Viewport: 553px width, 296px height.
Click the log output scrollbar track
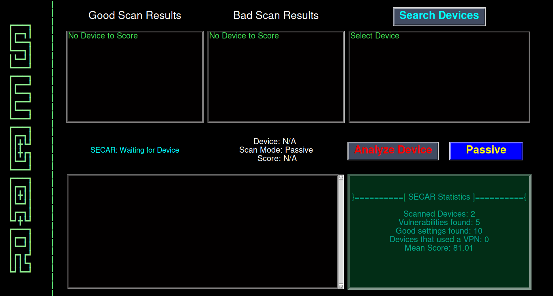[x=341, y=232]
